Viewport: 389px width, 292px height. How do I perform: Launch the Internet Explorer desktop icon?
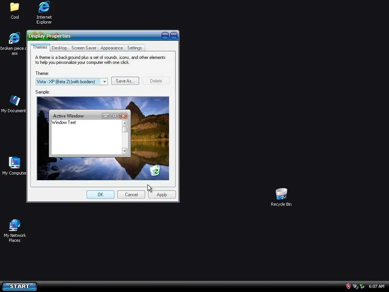(x=44, y=13)
